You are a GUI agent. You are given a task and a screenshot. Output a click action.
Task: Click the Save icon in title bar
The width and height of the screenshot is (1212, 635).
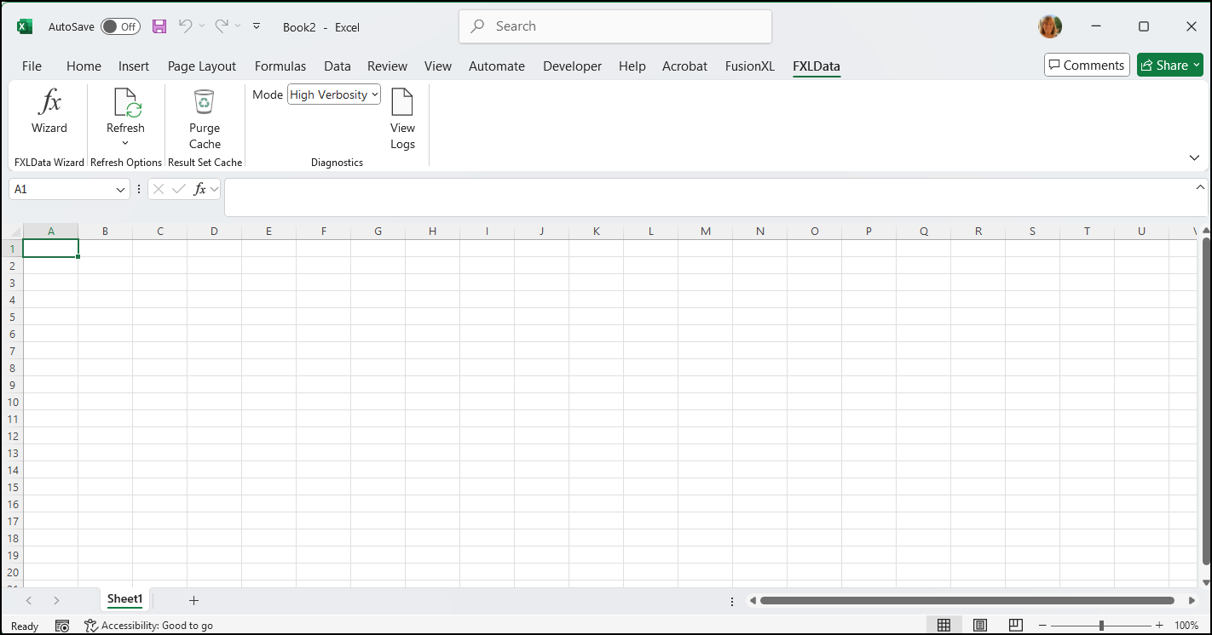[159, 26]
